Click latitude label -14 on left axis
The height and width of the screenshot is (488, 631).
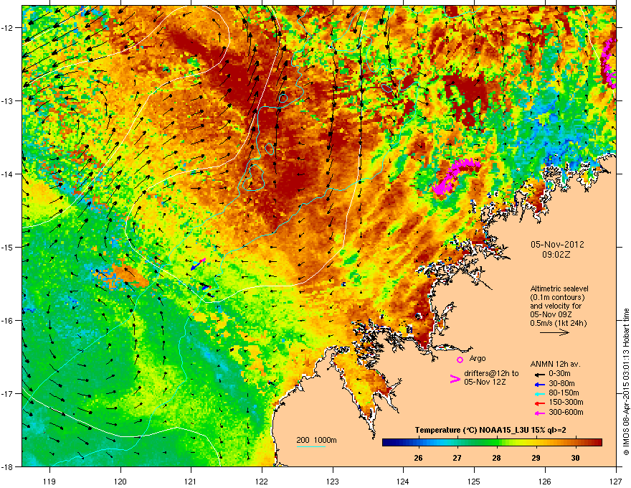7,174
